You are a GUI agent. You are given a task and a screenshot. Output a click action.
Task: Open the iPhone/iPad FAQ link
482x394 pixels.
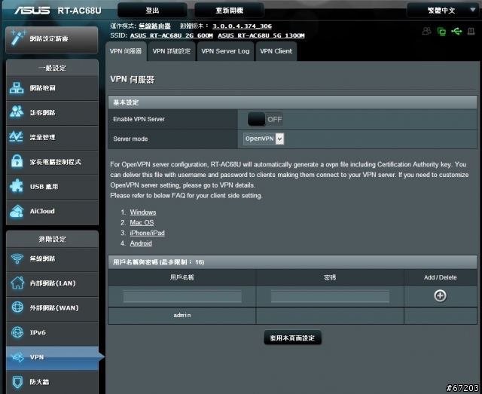[x=148, y=233]
